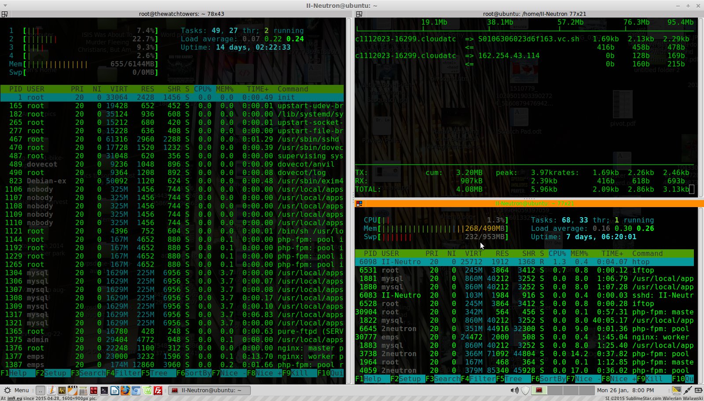Launch the document writer icon in the panel
704x401 pixels.
[x=115, y=390]
